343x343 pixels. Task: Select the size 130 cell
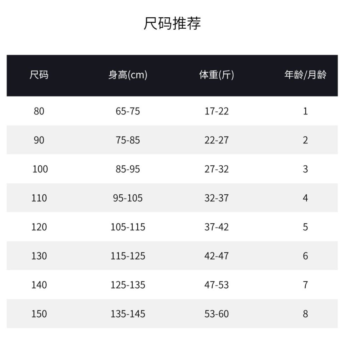pyautogui.click(x=39, y=256)
